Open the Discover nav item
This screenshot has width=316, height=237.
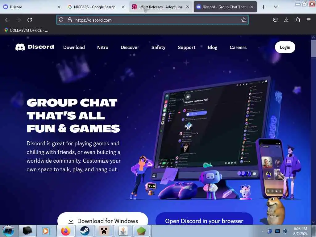pos(130,47)
